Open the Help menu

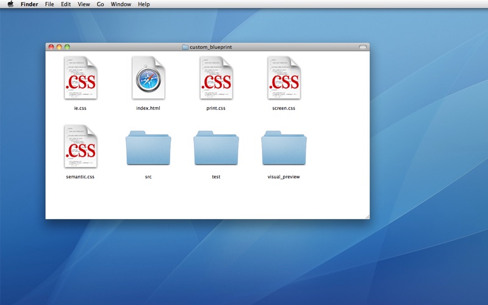click(144, 4)
